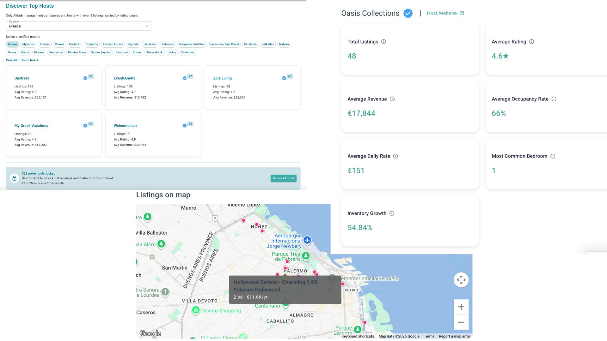Show info for Average Occupancy Rate
Viewport: 607px width, 341px height.
(x=554, y=99)
